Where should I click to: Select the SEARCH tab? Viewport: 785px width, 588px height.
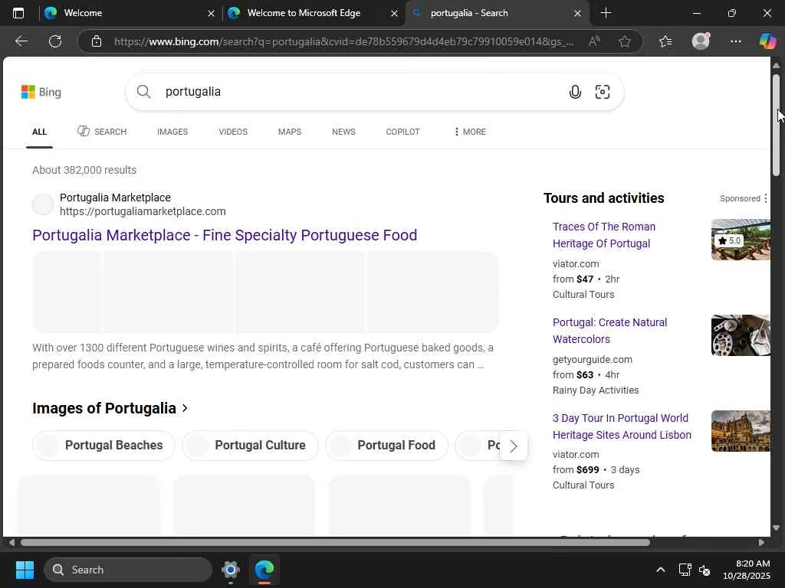[102, 132]
